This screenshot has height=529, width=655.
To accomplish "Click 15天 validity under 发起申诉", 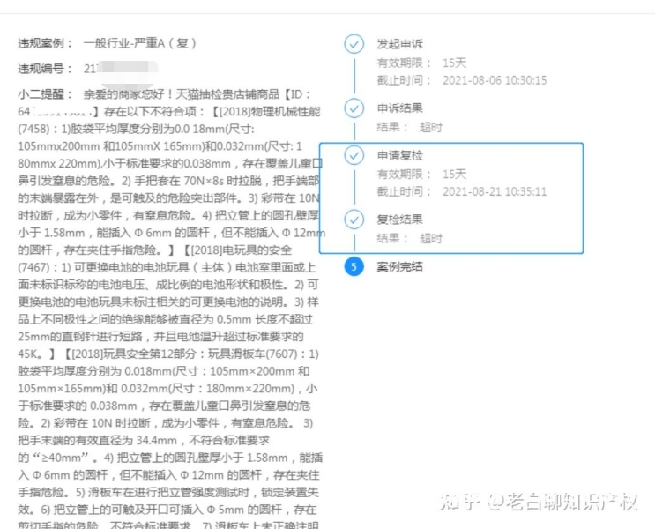I will (455, 63).
